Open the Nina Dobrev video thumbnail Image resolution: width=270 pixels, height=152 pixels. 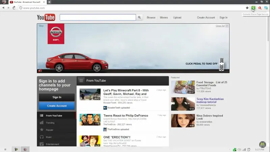click(x=183, y=121)
